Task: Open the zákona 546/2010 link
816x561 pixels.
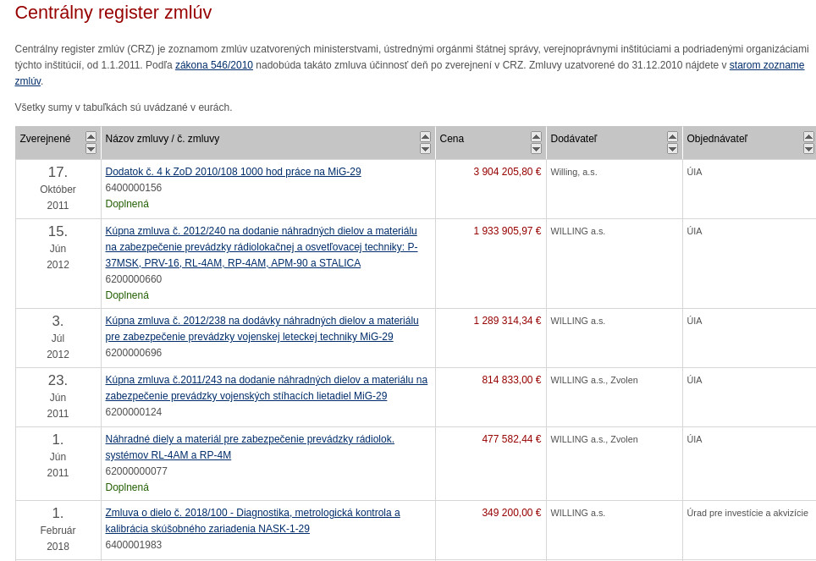Action: [213, 65]
